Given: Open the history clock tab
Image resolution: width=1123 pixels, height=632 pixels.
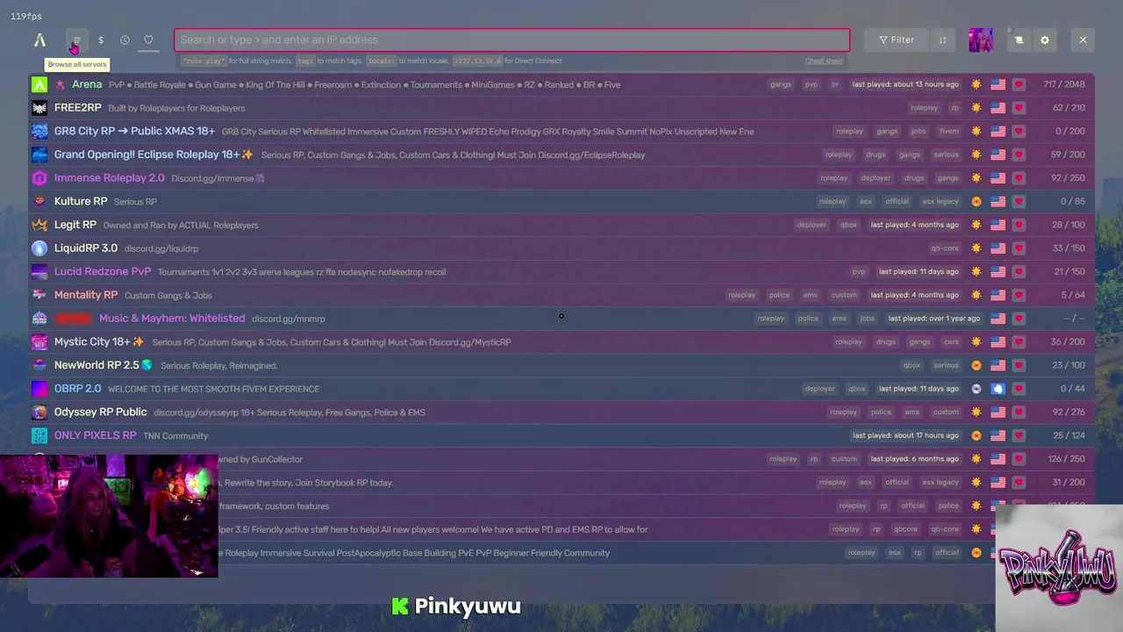Looking at the screenshot, I should [125, 40].
